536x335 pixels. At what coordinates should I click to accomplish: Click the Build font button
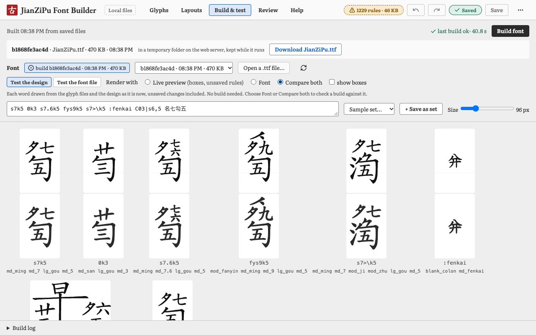[x=510, y=31]
